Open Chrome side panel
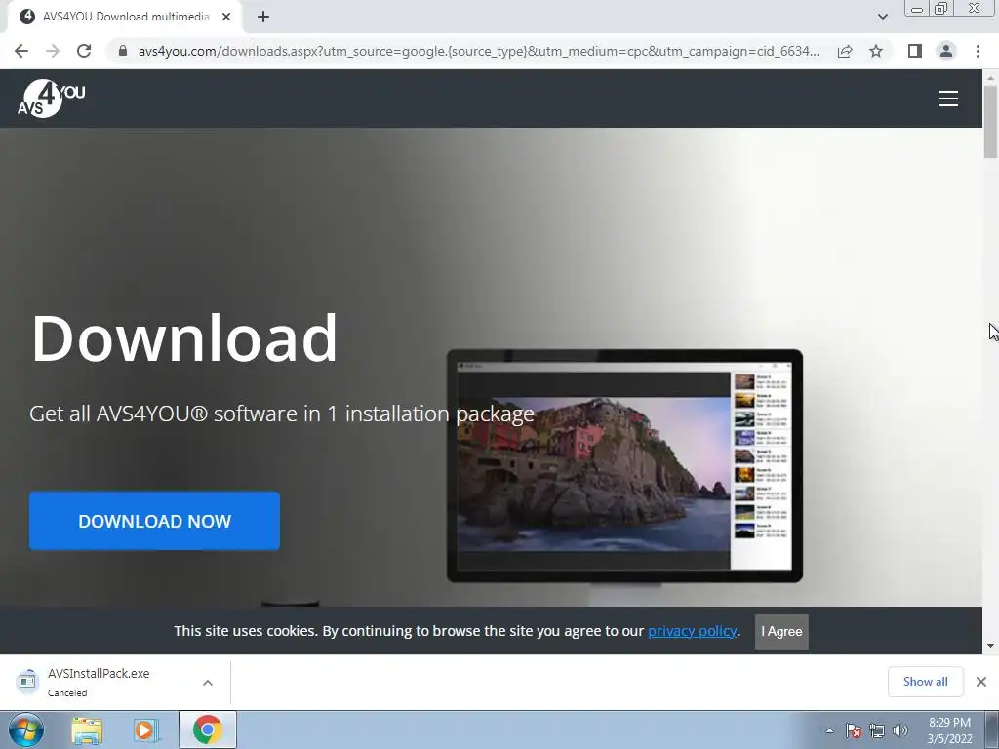The height and width of the screenshot is (749, 999). pos(915,51)
